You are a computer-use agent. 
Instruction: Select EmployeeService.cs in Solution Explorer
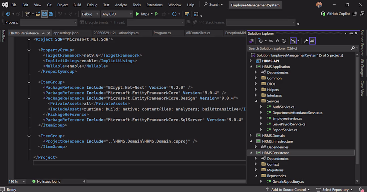point(287,118)
